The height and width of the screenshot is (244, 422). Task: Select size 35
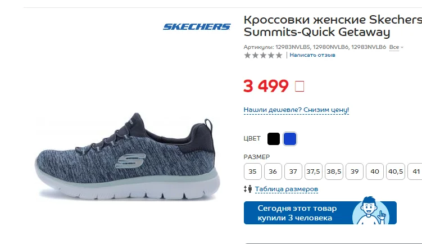[x=252, y=171]
